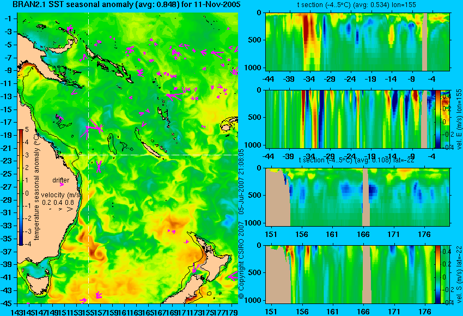Click the 'velocity (m/s)' legend label

click(x=61, y=195)
